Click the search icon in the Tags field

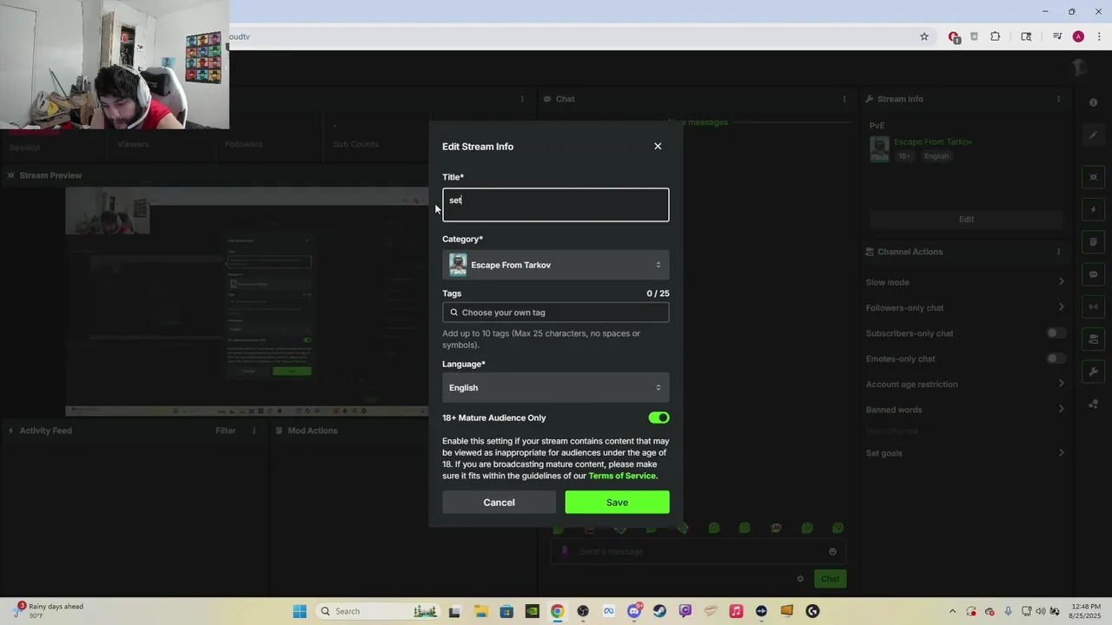click(453, 312)
